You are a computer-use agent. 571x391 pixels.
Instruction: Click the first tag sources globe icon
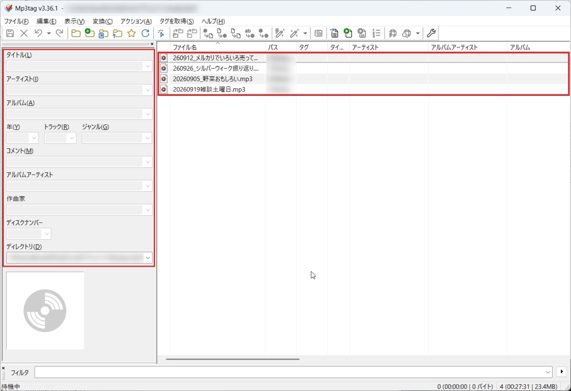pos(393,33)
